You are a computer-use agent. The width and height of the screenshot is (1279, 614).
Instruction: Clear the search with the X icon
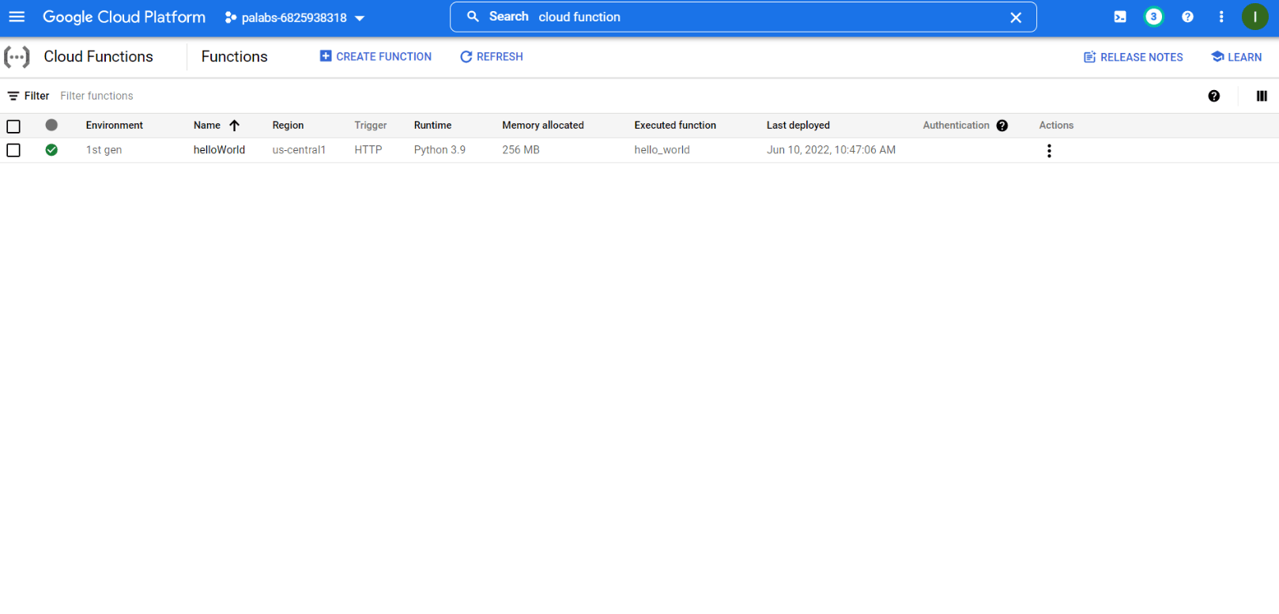[x=1016, y=17]
